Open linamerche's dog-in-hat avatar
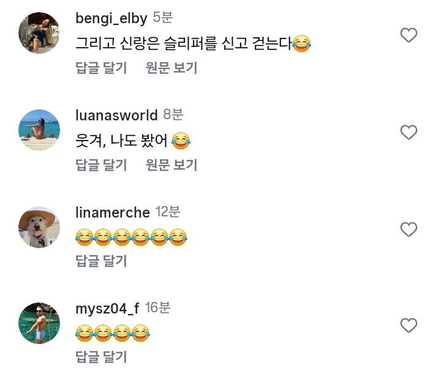Screen dimensions: 441x385 (39, 227)
